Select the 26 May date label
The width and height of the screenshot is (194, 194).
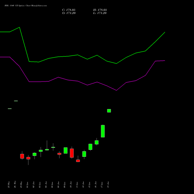pyautogui.click(x=15, y=184)
